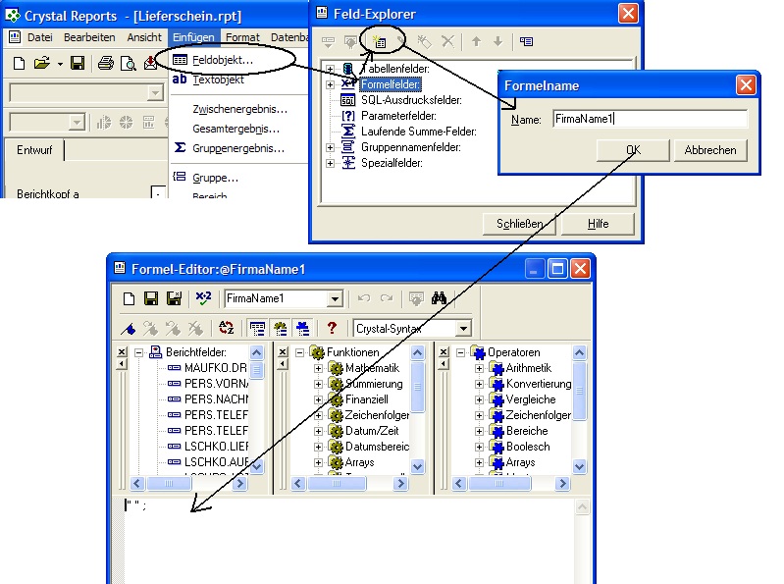Choose Textobjekt from Einfügen menu
This screenshot has width=784, height=584.
point(218,80)
